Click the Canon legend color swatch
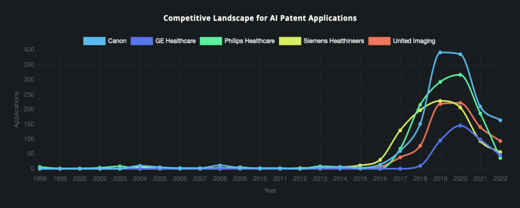 (94, 41)
